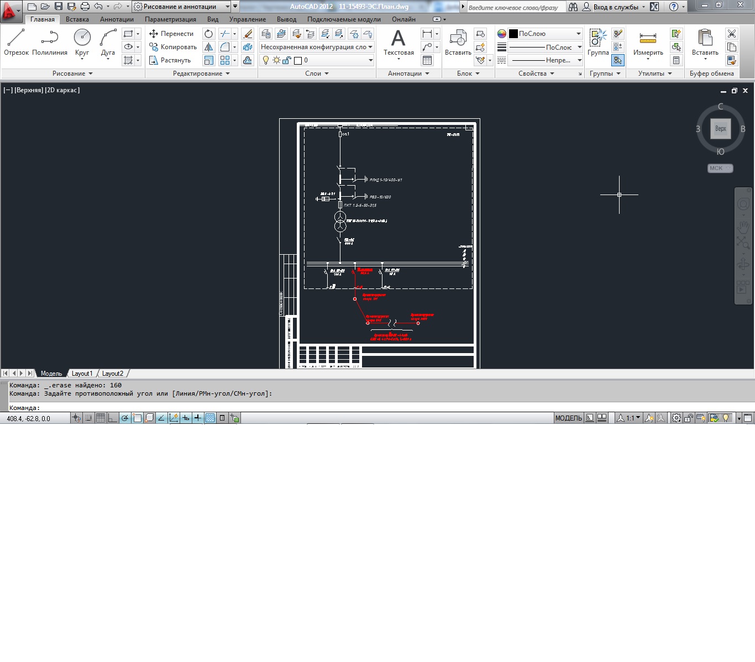This screenshot has width=755, height=662.
Task: Click the Undo arrow icon
Action: click(x=98, y=7)
